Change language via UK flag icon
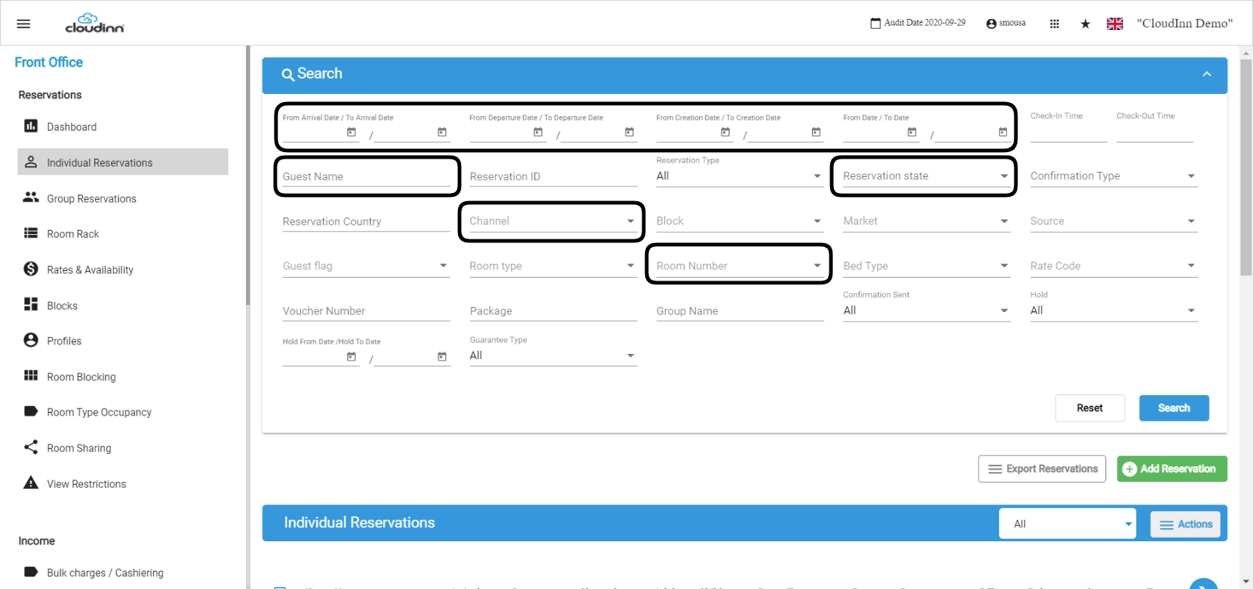This screenshot has height=589, width=1253. click(x=1115, y=24)
